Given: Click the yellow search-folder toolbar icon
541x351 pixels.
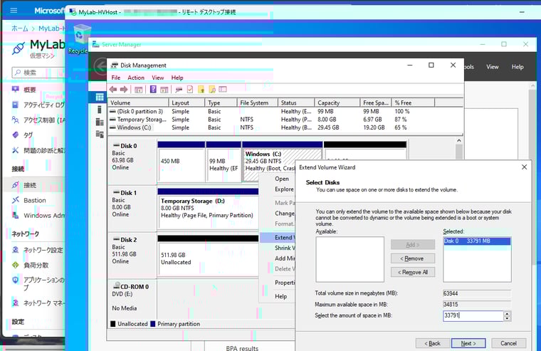Looking at the screenshot, I should [212, 90].
